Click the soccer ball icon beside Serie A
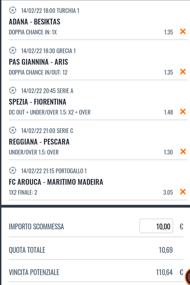The width and height of the screenshot is (190, 285). pyautogui.click(x=12, y=91)
